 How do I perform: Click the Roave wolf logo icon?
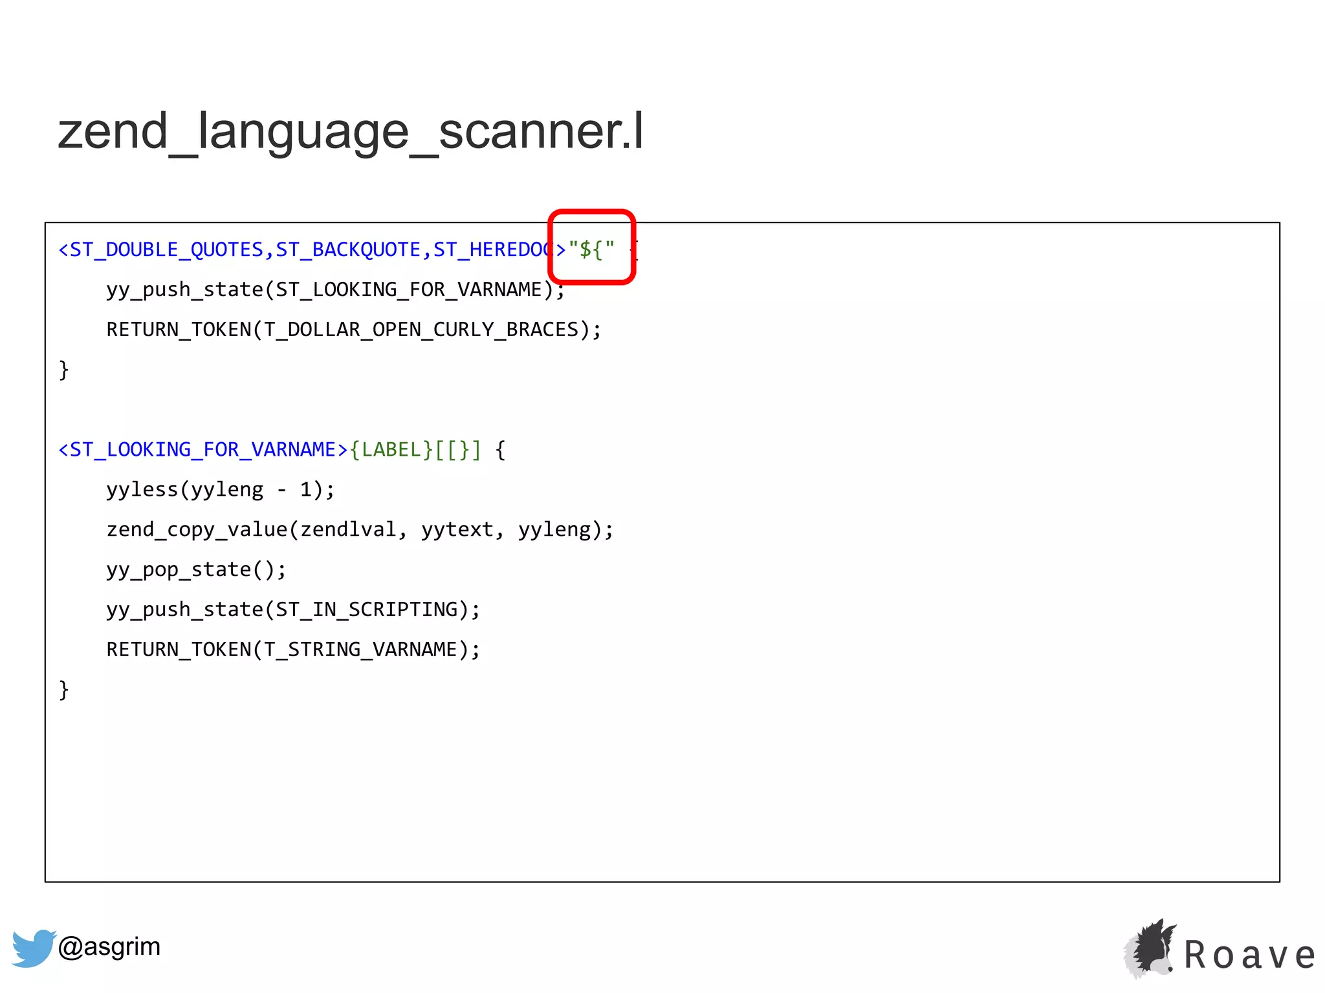point(1150,948)
